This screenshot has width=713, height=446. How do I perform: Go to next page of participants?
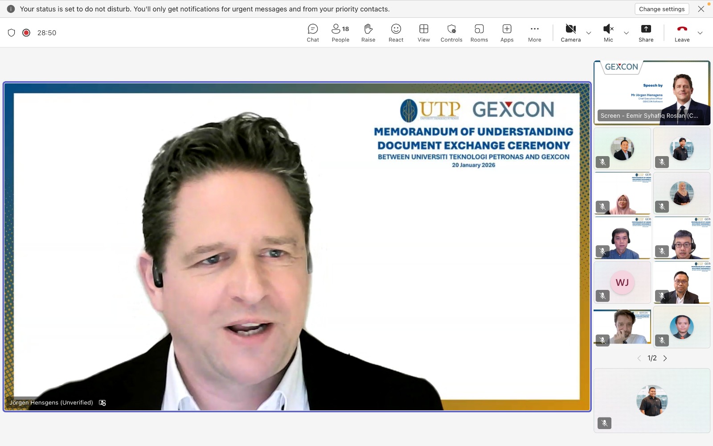pyautogui.click(x=665, y=358)
